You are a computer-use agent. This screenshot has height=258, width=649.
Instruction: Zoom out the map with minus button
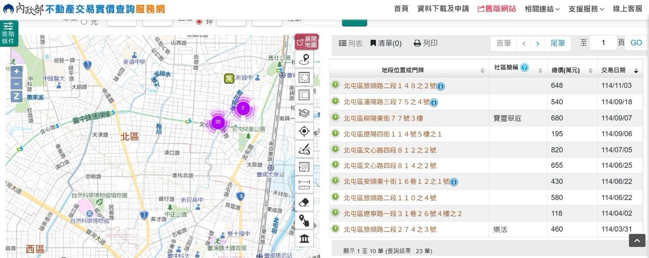[x=17, y=84]
